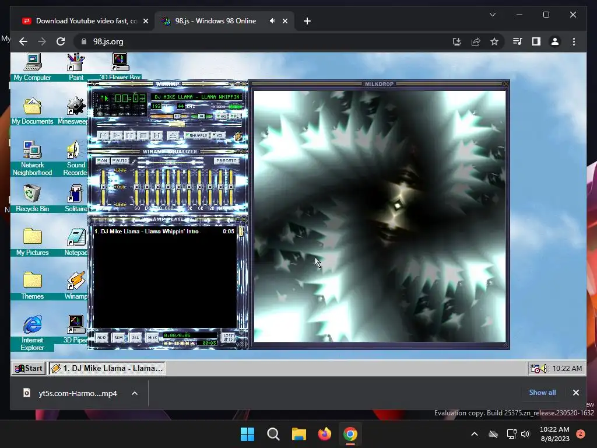Toggle Repeat in Winamp
Viewport: 597px width, 448px height.
218,135
